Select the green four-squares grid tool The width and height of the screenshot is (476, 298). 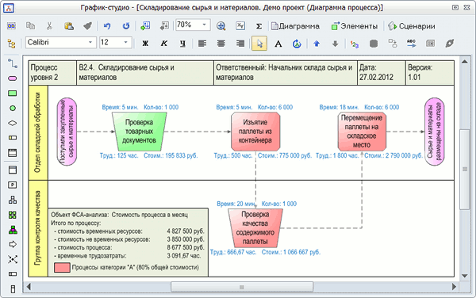click(13, 215)
